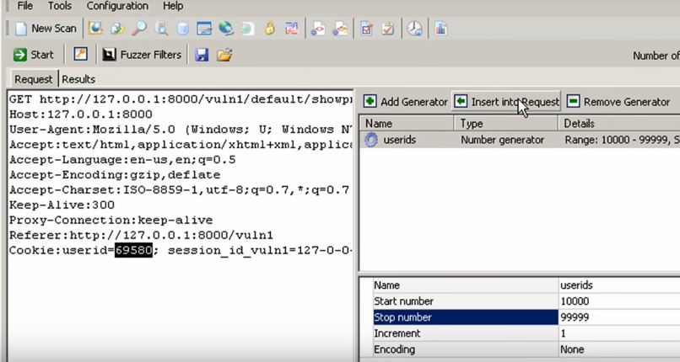Click the Accept-Charset header line
Image resolution: width=680 pixels, height=362 pixels.
[179, 190]
